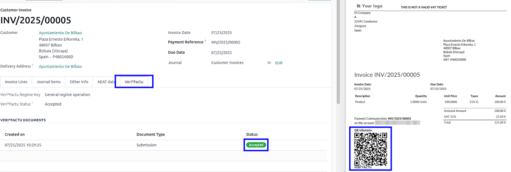The image size is (511, 172).
Task: Open customer Ayuntamiento De Bilbao link
Action: (x=60, y=33)
